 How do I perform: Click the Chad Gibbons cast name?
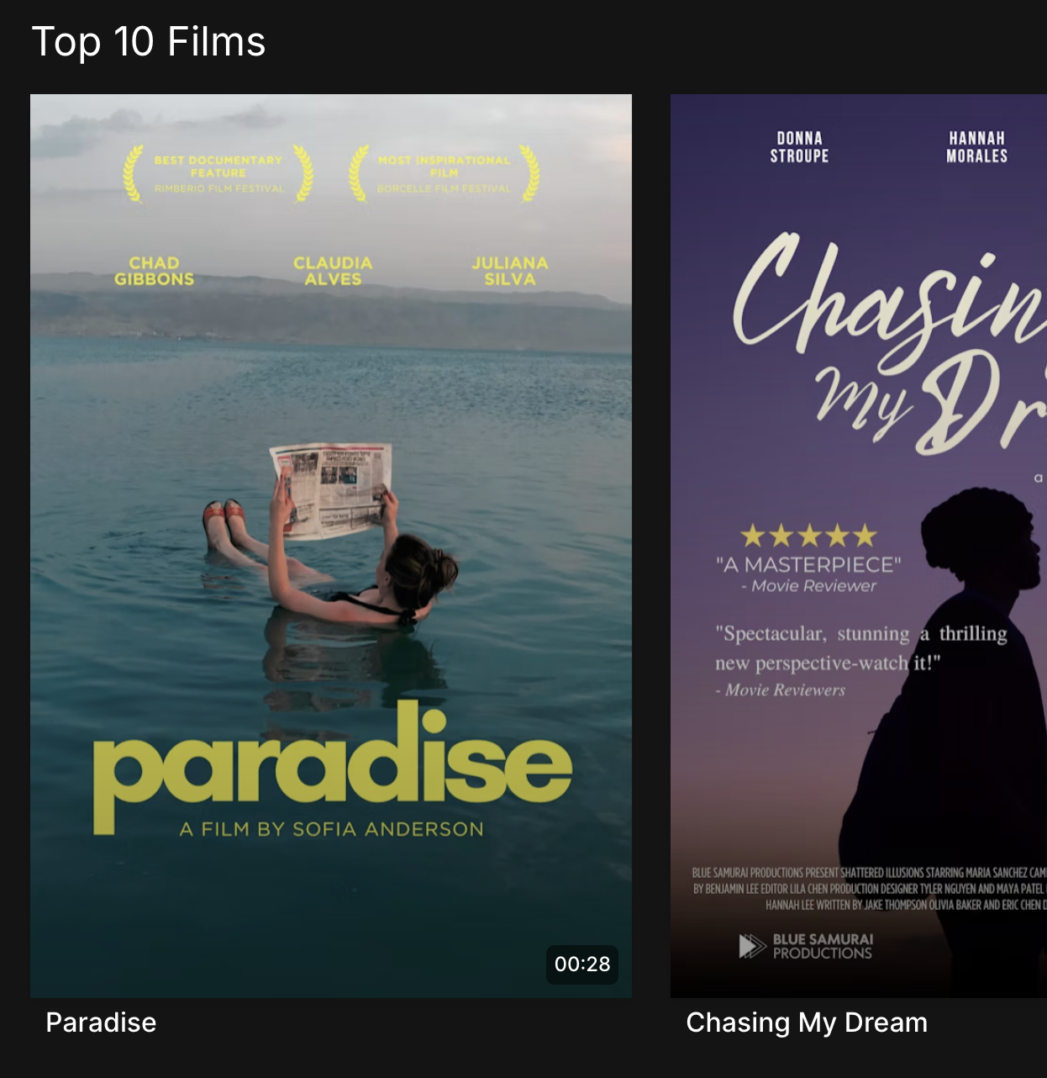coord(154,271)
